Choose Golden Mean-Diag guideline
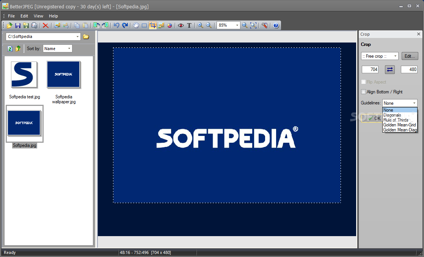This screenshot has width=424, height=257. [400, 130]
